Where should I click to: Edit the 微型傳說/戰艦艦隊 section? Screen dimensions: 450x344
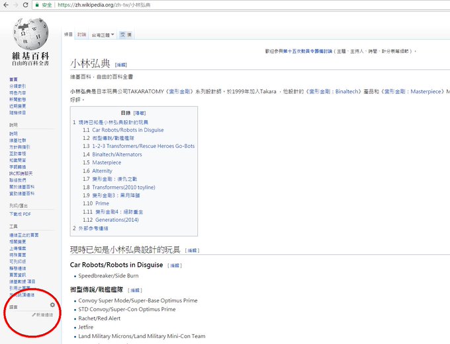click(135, 290)
